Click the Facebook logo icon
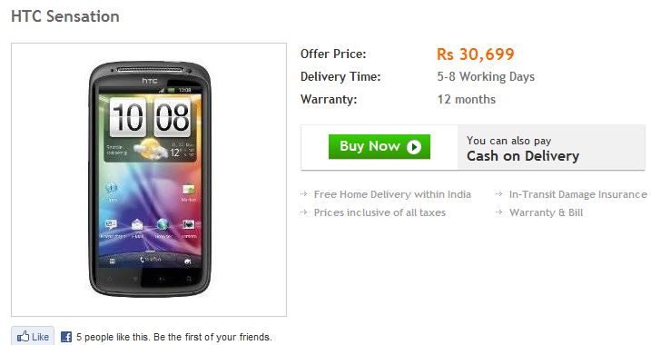651x345 pixels. click(66, 337)
